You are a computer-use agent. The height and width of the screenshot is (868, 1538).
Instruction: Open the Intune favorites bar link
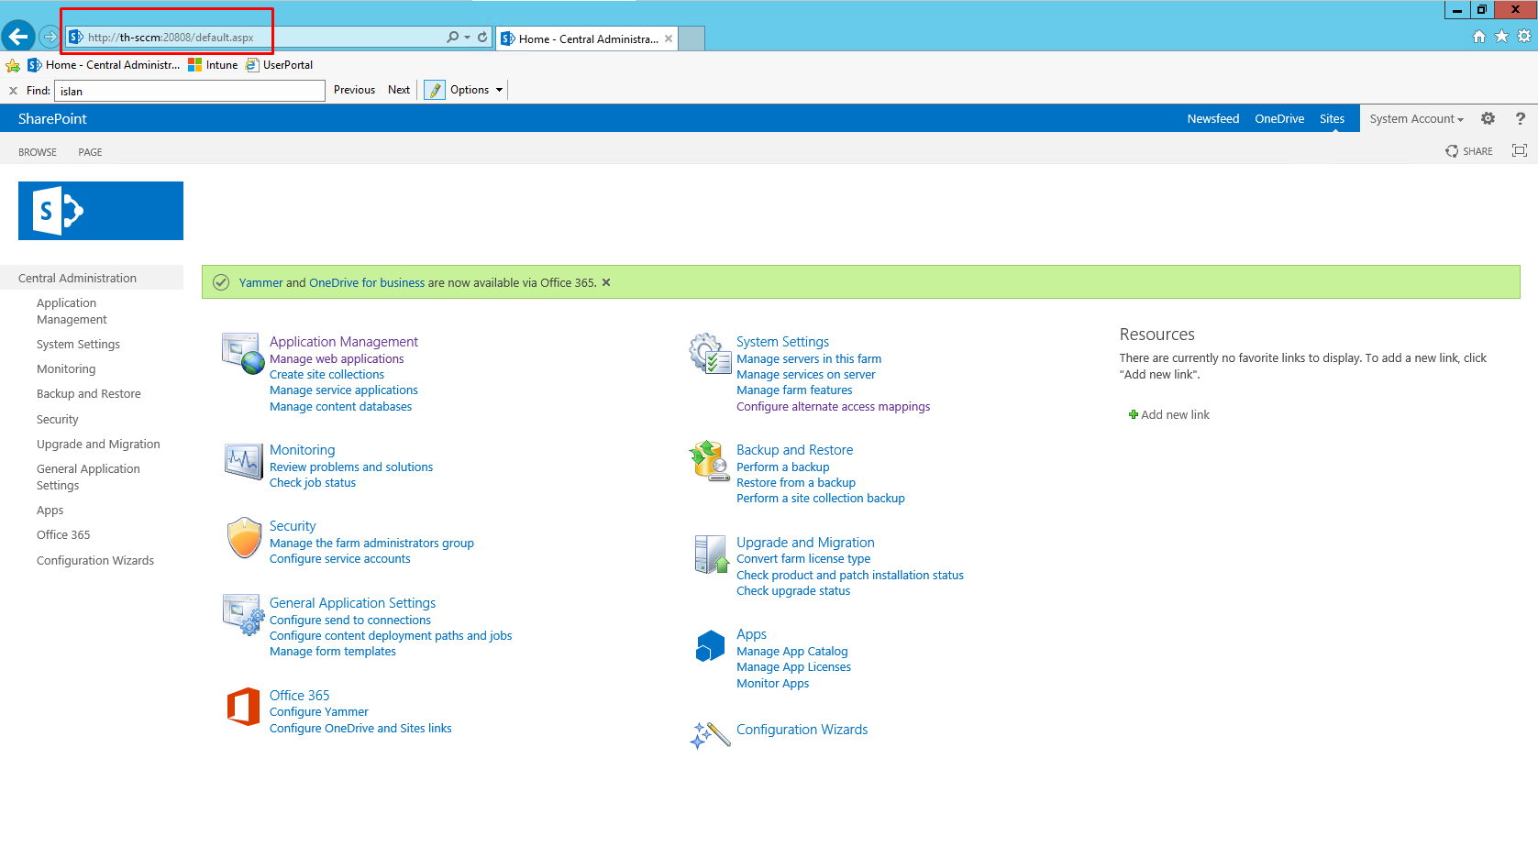point(213,65)
